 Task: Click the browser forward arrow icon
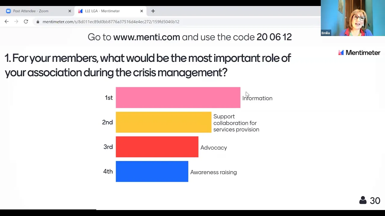(16, 22)
